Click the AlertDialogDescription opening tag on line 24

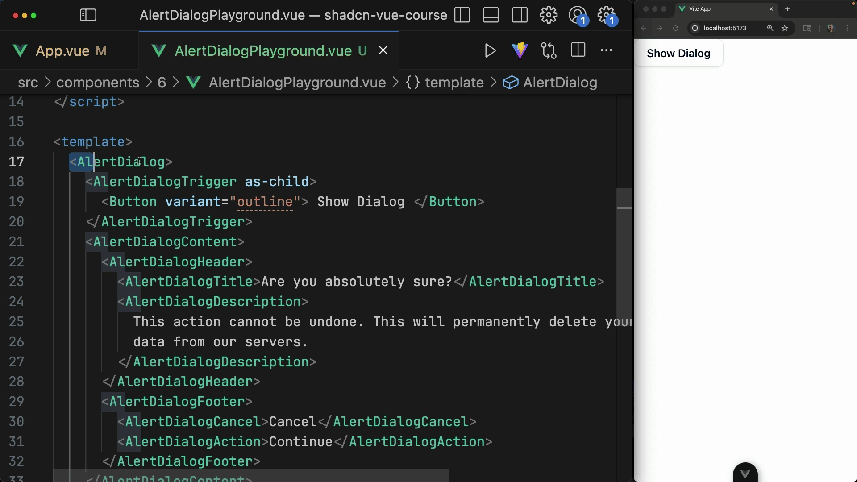(213, 302)
